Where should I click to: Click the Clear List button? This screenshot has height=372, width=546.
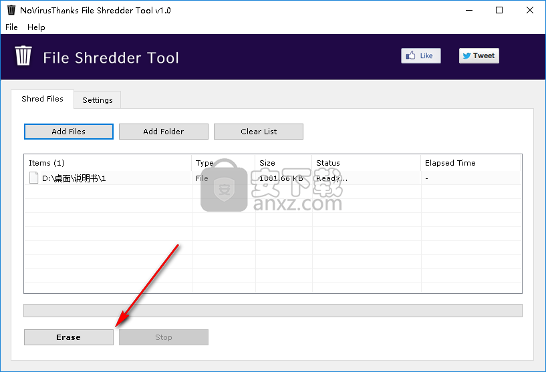259,132
